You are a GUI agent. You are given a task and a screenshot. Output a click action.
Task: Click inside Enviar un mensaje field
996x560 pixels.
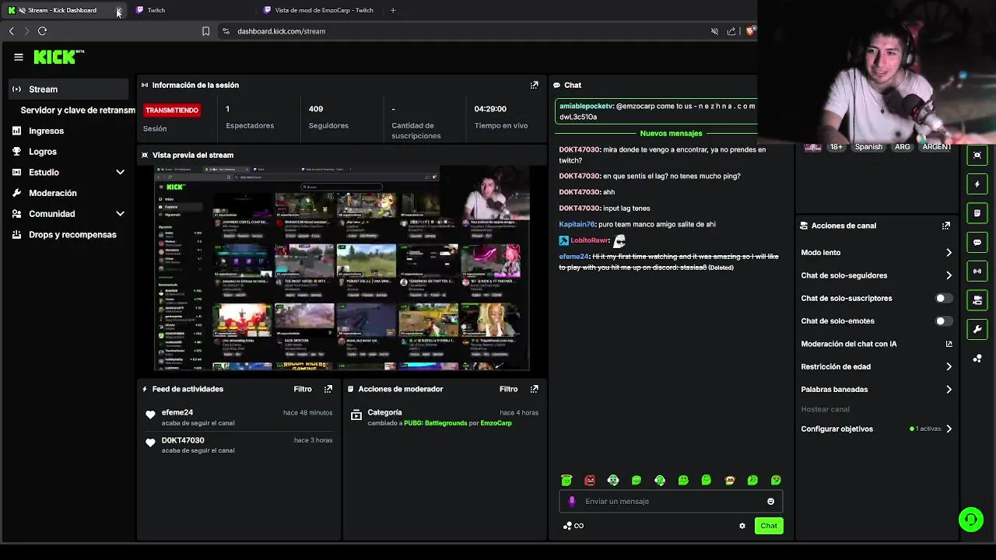[672, 502]
